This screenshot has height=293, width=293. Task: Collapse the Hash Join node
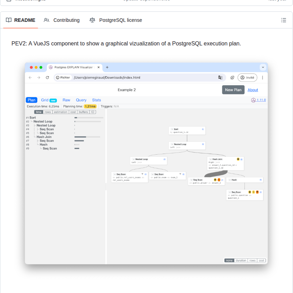click(x=210, y=158)
